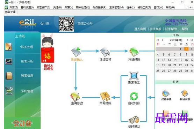The width and height of the screenshot is (194, 129).
Task: Click the red envelope 邀好友送现金 mascot
Action: 48,52
